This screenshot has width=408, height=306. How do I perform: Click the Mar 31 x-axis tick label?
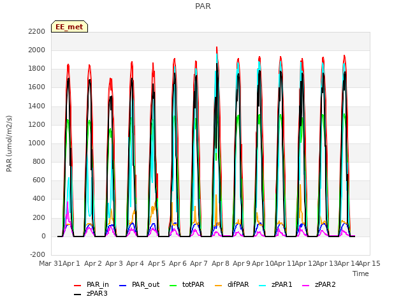click(x=50, y=263)
